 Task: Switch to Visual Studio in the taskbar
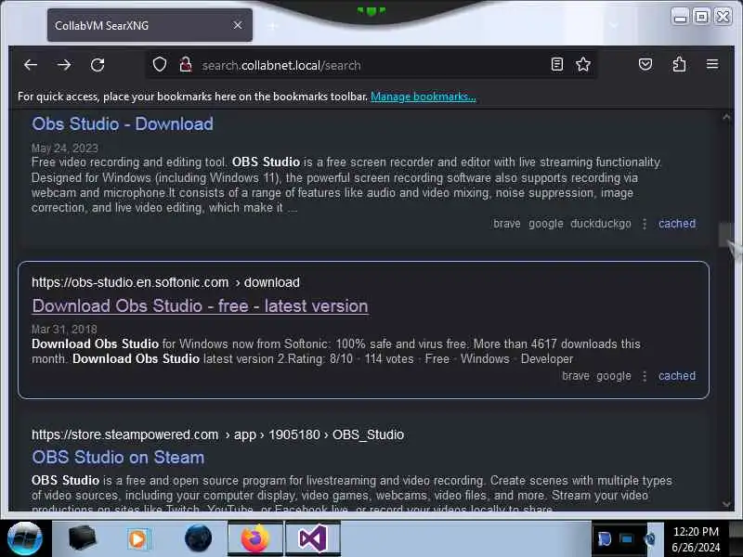tap(313, 538)
